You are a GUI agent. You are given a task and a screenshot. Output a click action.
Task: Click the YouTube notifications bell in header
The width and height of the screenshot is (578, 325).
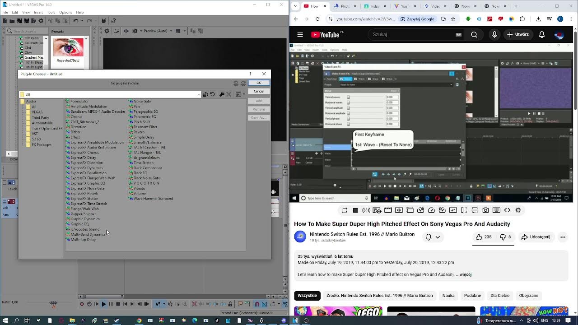(542, 34)
